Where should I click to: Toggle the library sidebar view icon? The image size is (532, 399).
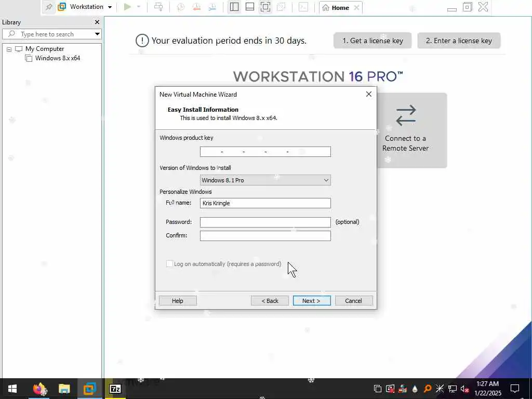(234, 7)
